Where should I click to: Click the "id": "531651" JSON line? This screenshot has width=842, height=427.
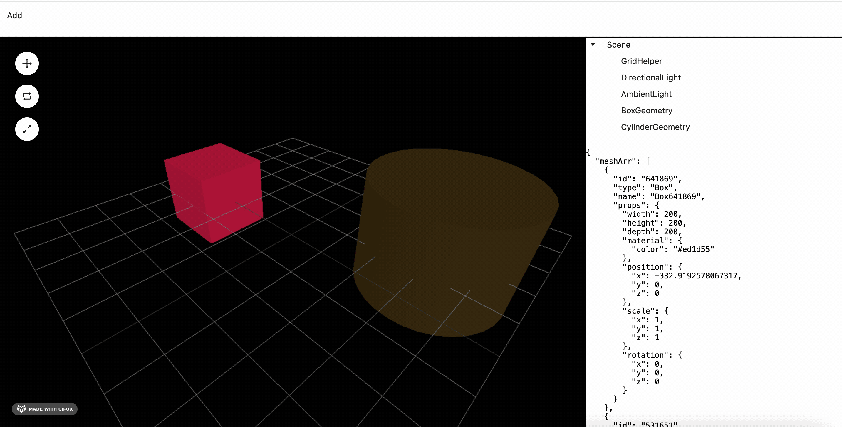[x=647, y=424]
